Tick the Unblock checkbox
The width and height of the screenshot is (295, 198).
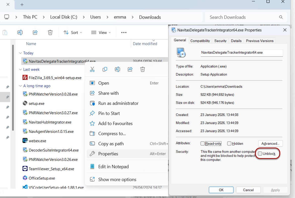click(x=260, y=154)
